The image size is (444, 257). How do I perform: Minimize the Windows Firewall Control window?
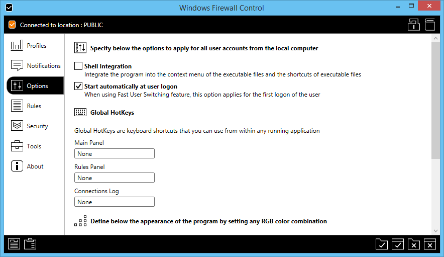[398, 6]
